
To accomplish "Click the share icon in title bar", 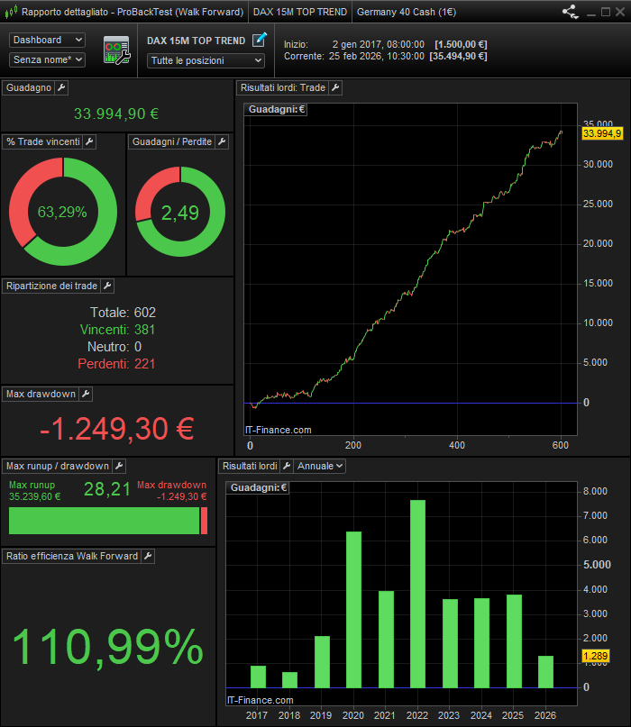I will (x=570, y=13).
